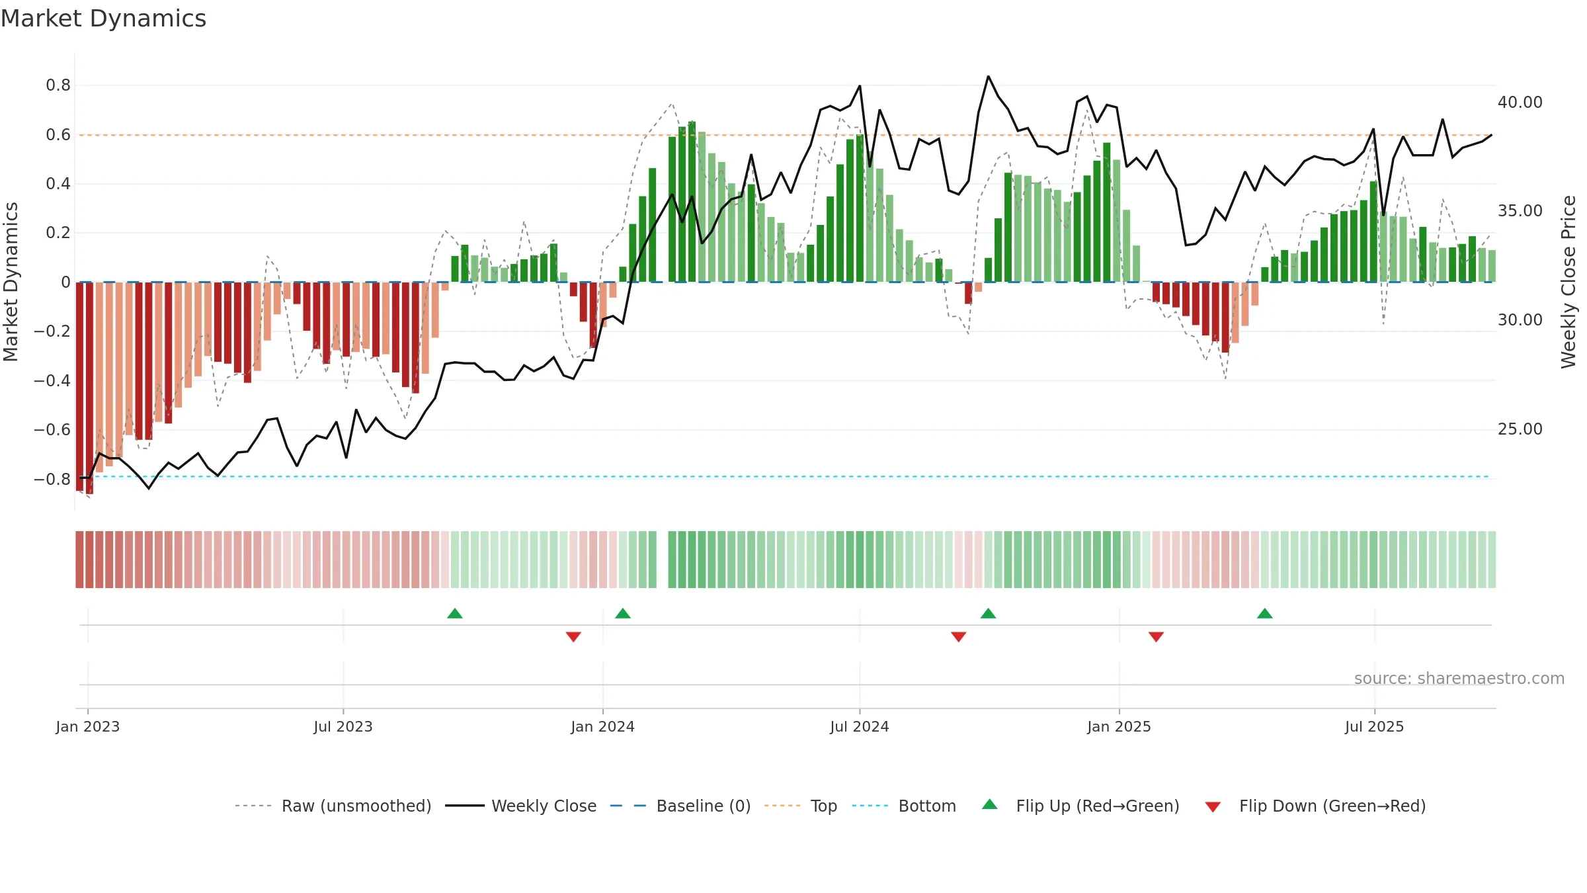The width and height of the screenshot is (1587, 893).
Task: Select the flip-up marker between Jul 2024 and Jan 2025
Action: [x=989, y=613]
